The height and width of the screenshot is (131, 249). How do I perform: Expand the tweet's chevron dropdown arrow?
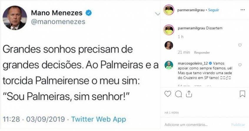click(157, 14)
